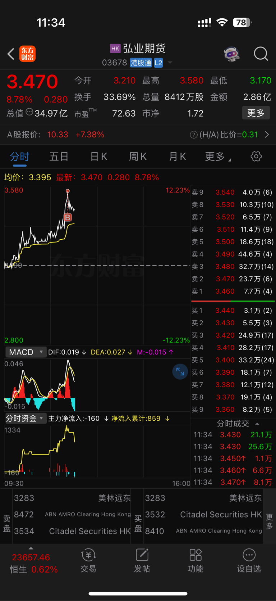Tap the red B buy marker
The height and width of the screenshot is (601, 276).
click(x=68, y=217)
